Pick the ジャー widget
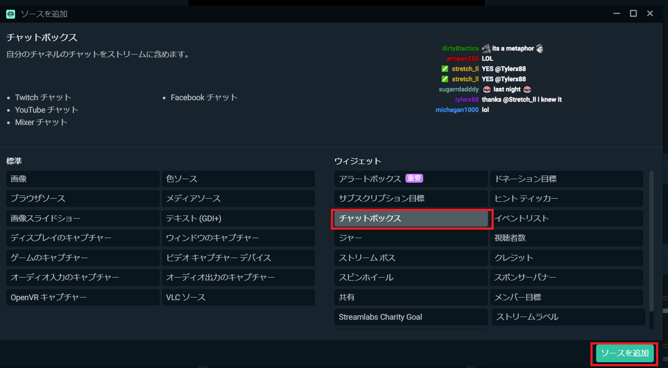The height and width of the screenshot is (368, 668). tap(411, 238)
